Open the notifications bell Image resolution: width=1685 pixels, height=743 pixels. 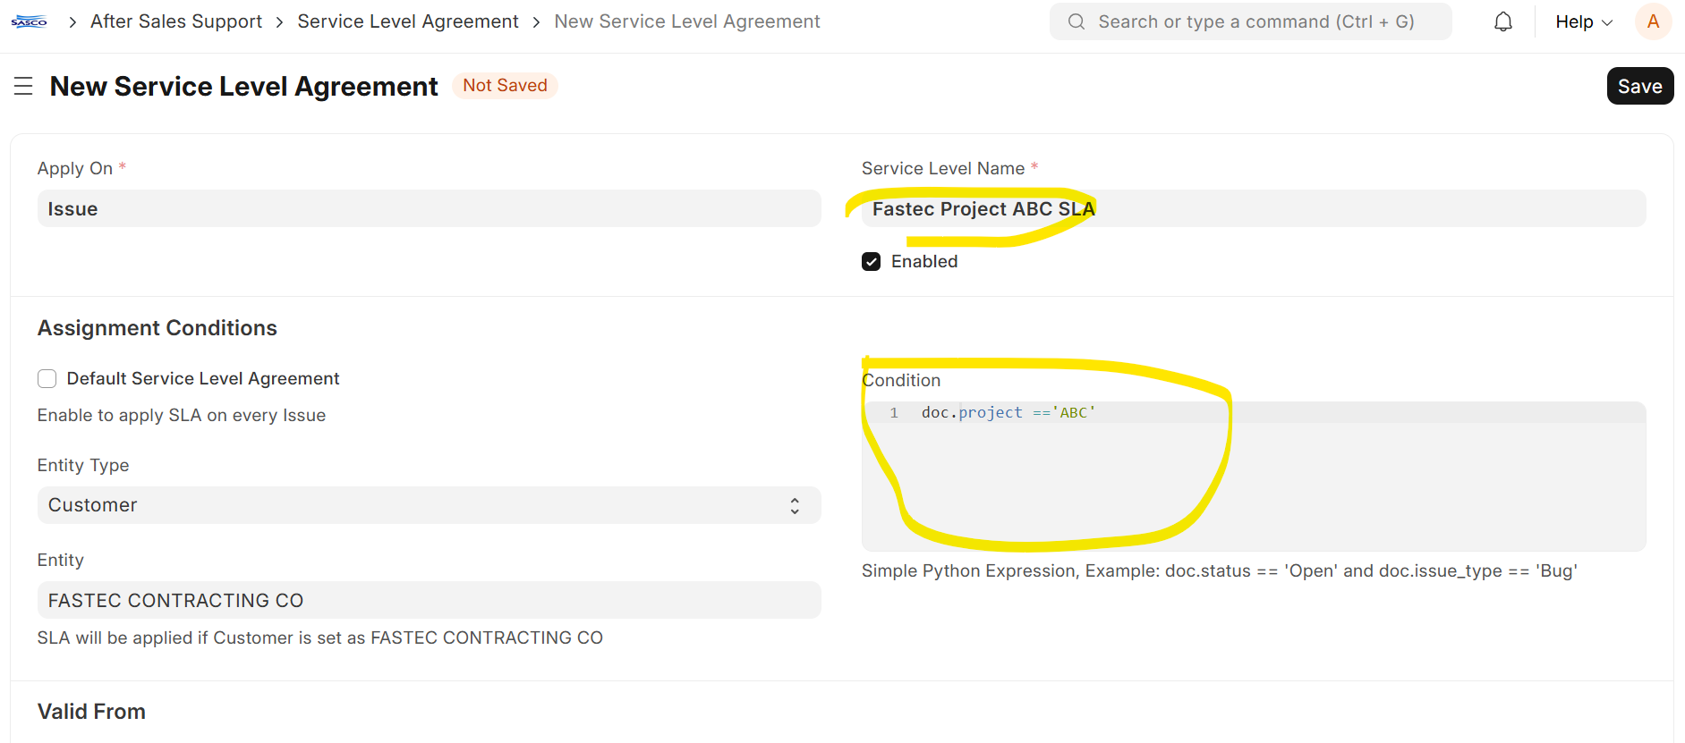click(1502, 21)
